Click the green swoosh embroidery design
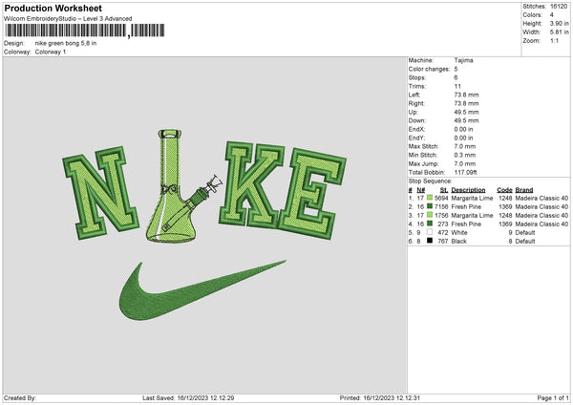The image size is (573, 405). [202, 290]
